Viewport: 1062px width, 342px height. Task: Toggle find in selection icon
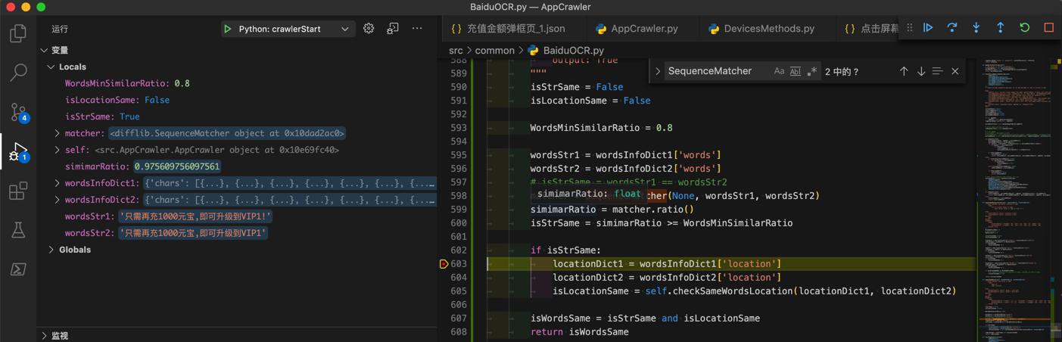coord(938,71)
